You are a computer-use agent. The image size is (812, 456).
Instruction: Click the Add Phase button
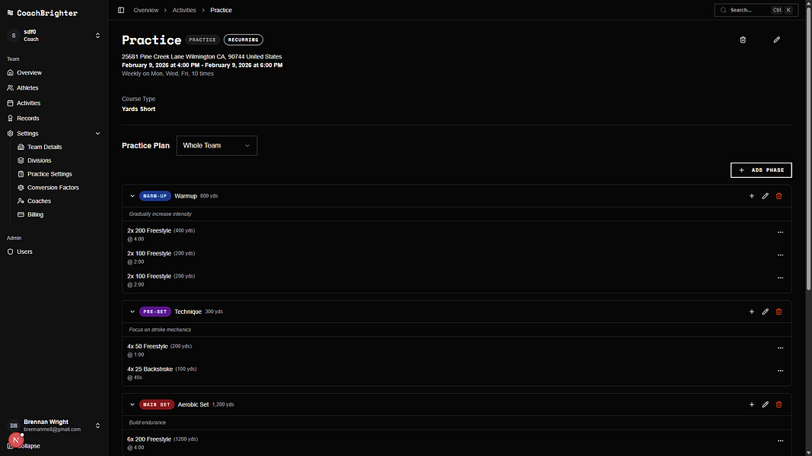(761, 170)
